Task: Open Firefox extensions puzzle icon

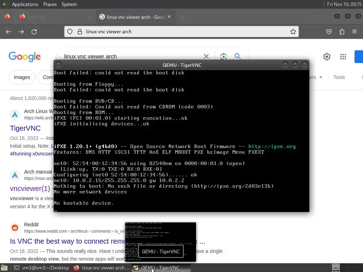Action: (x=342, y=32)
